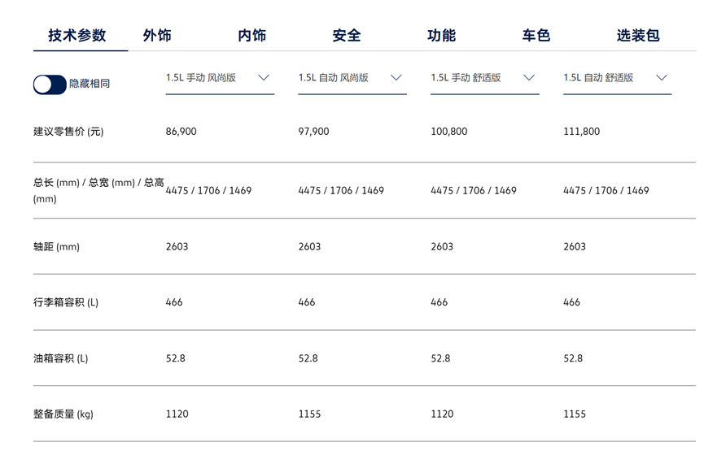Click the 油箱容积 (L) row label
Viewport: 704px width, 451px height.
pos(60,358)
